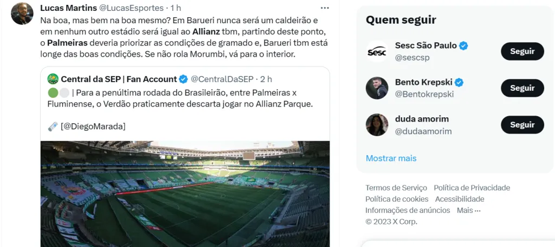
Task: Open Lucas Martins profile avatar
Action: point(22,14)
